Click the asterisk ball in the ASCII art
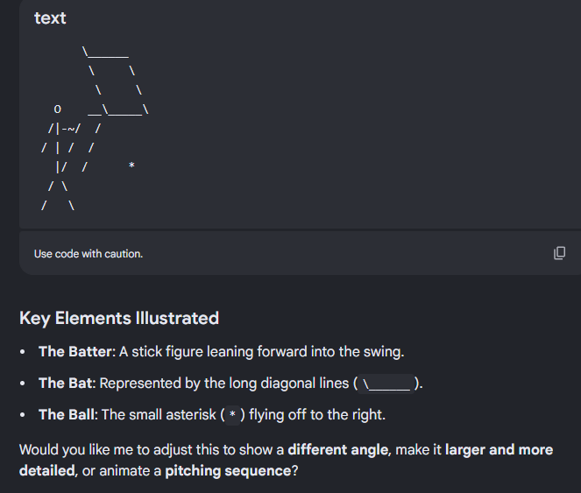This screenshot has height=493, width=581. [131, 166]
